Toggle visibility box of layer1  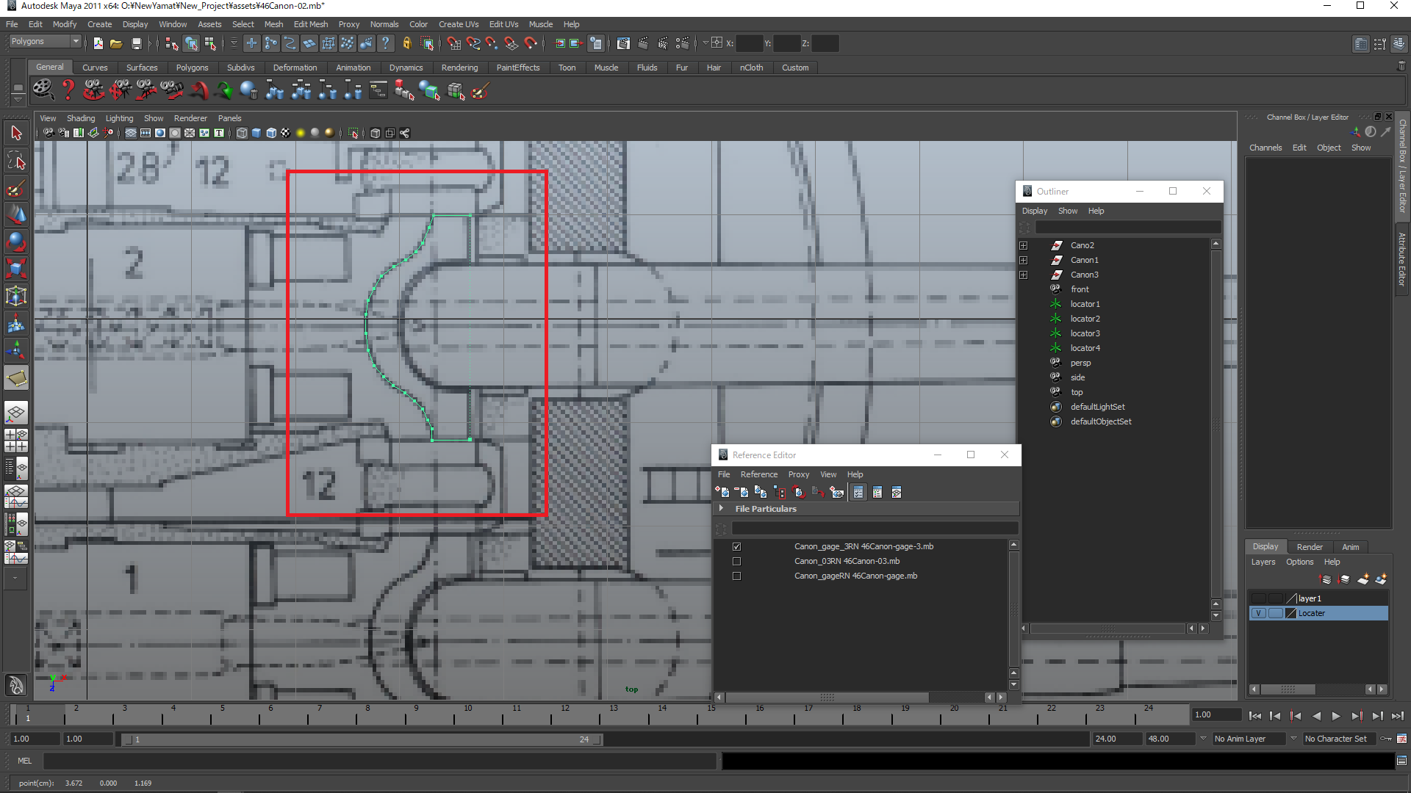1258,599
